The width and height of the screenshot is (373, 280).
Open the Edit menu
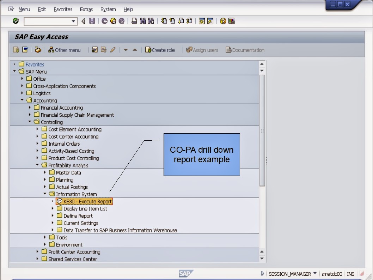click(42, 9)
